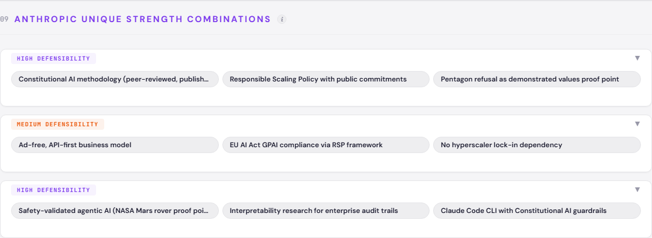Open the EU AI Act GPAI compliance chip
Screen dimensions: 652x238
click(x=325, y=145)
